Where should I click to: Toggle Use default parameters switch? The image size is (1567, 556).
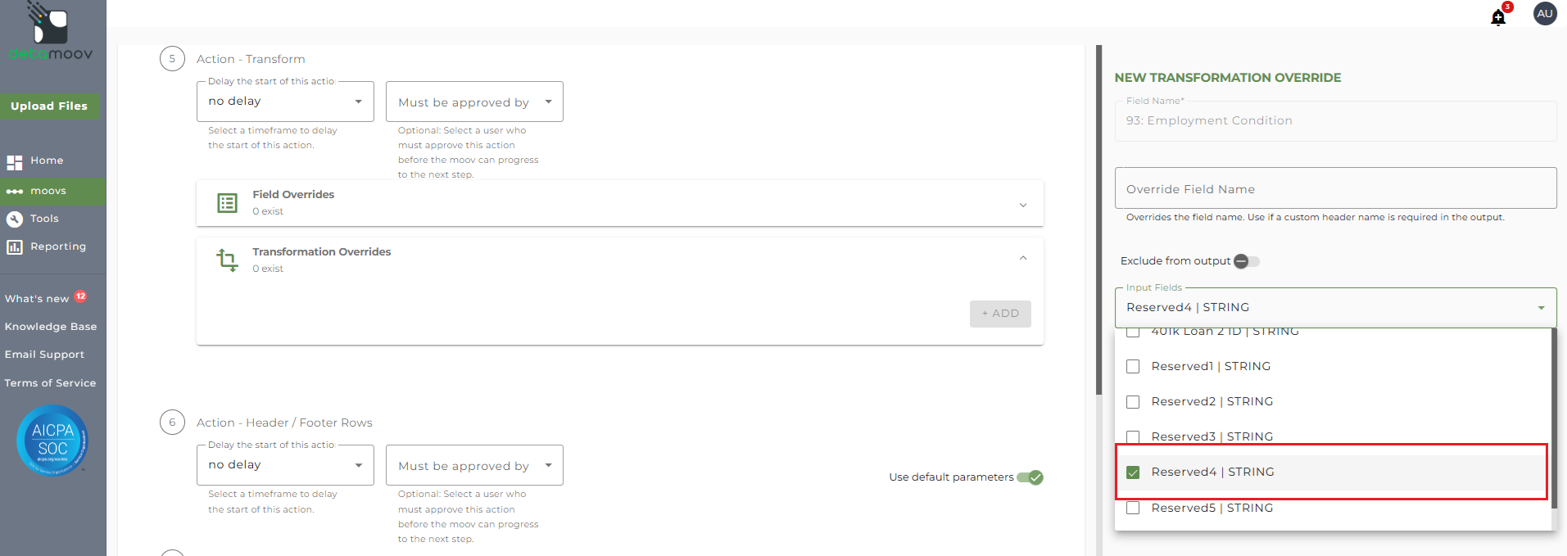(1030, 477)
